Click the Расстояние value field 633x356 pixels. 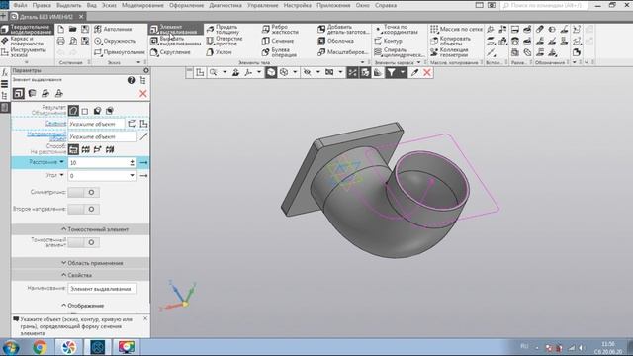tap(98, 162)
